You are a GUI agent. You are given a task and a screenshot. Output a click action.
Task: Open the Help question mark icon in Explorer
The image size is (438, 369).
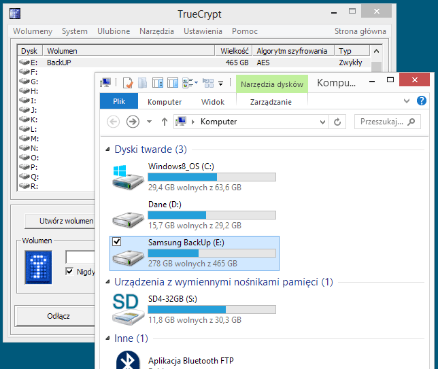pos(421,101)
